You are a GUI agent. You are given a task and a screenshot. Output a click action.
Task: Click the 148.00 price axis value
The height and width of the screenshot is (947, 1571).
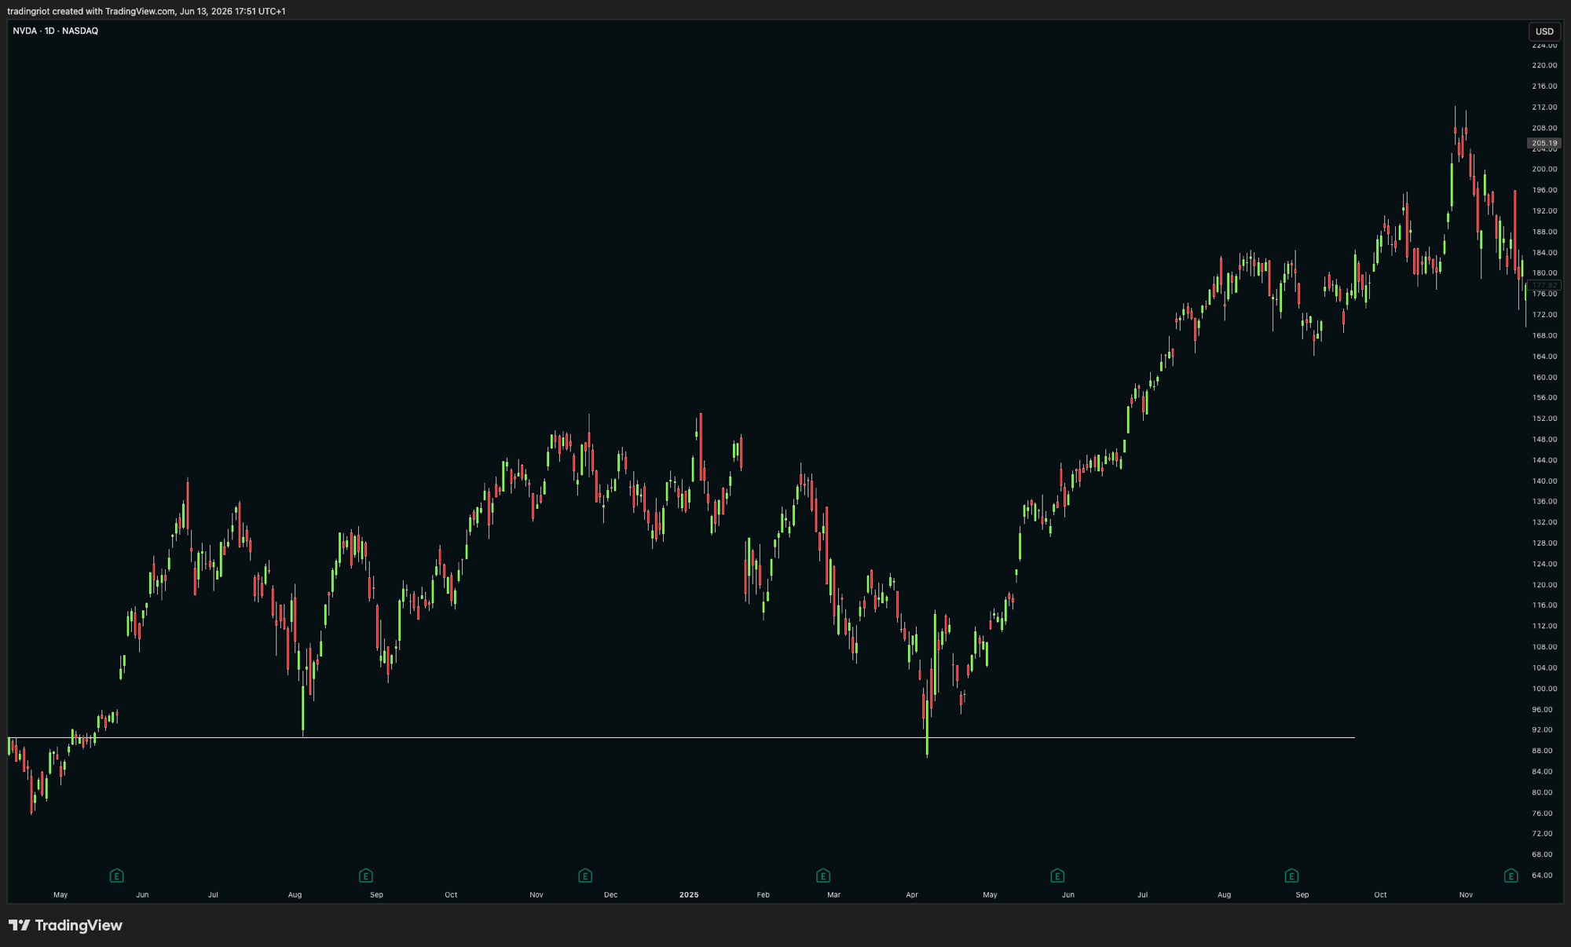1544,439
